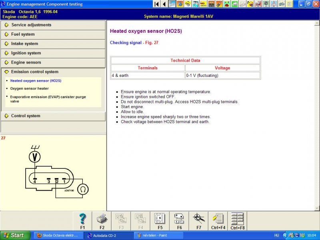
Task: Open Ctrl+F4 notes highlighter icon
Action: tap(218, 221)
